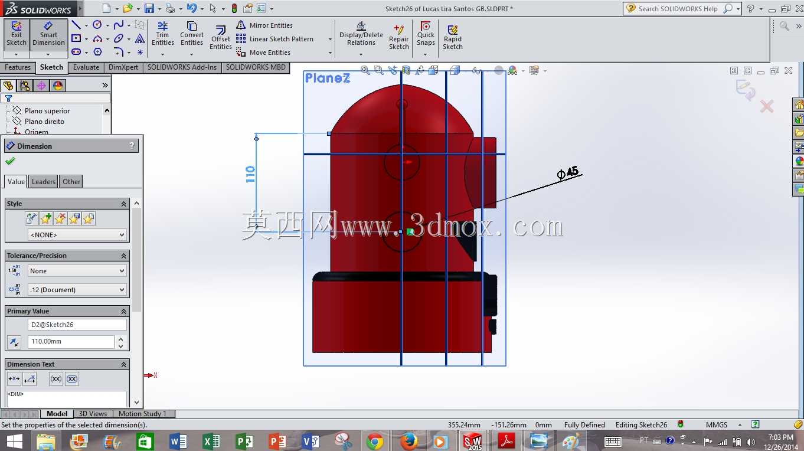
Task: Select the Corner Rectangle tool
Action: click(x=76, y=38)
